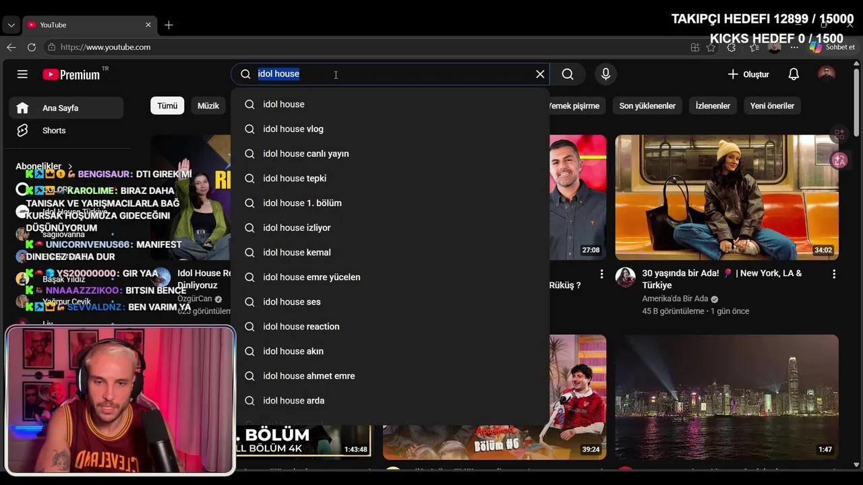
Task: Open the subway woman thumbnail 34:02
Action: pyautogui.click(x=727, y=197)
